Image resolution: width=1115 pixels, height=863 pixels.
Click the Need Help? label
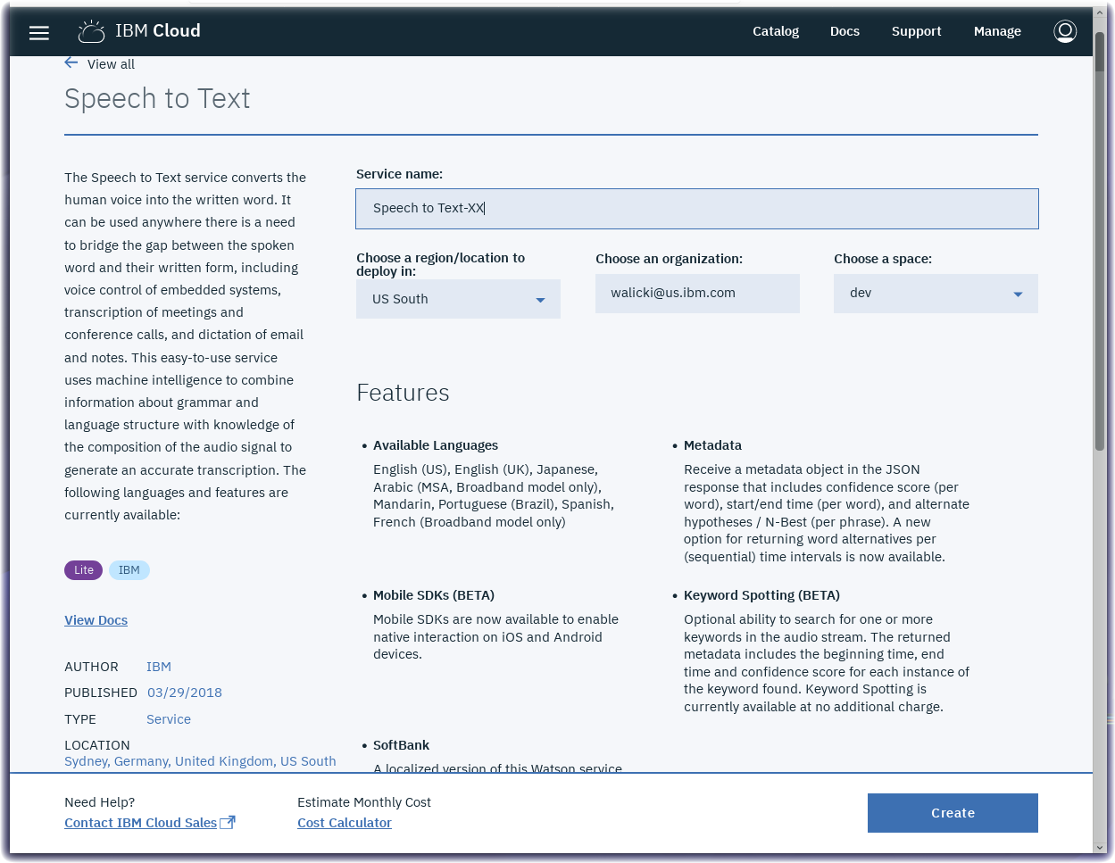(99, 802)
